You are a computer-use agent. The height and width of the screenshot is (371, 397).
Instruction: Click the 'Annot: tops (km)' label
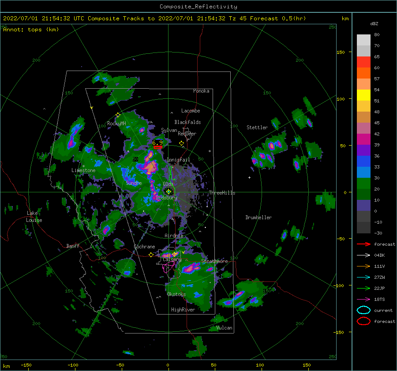[31, 30]
